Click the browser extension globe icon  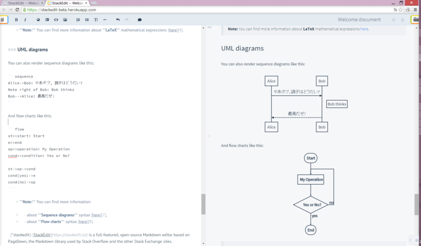click(x=408, y=9)
